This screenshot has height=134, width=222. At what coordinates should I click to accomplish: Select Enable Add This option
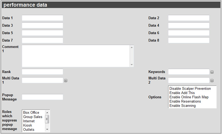click(x=182, y=93)
